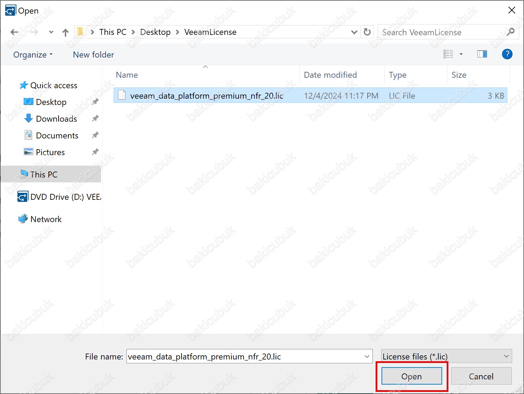Open the License files type filter dropdown

[x=446, y=356]
